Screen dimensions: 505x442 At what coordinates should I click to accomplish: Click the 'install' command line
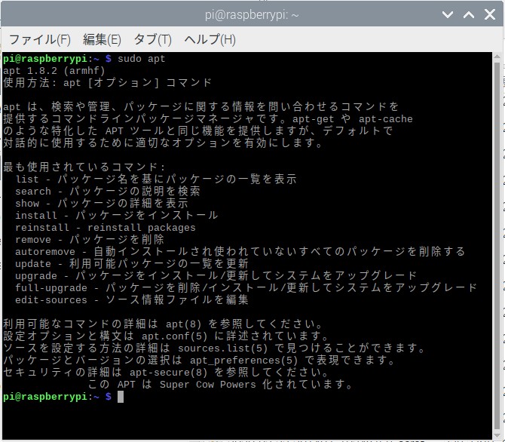pos(117,216)
